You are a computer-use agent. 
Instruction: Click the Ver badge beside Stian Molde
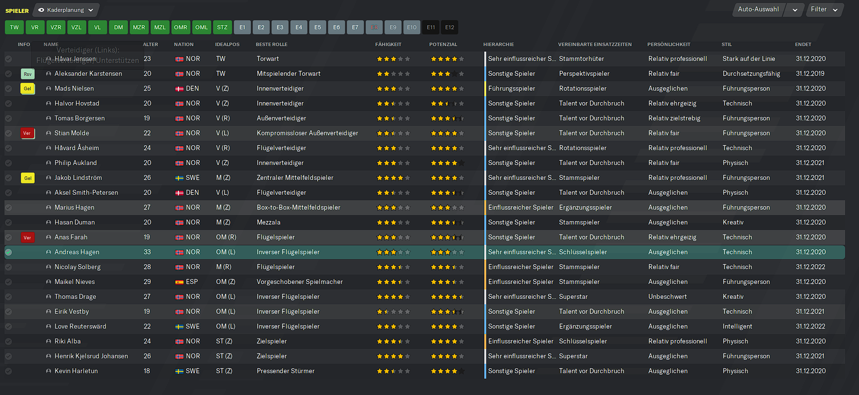click(x=28, y=133)
